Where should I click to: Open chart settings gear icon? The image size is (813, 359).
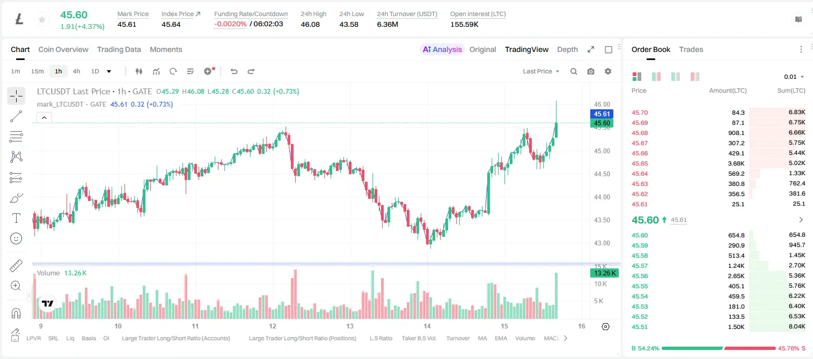pyautogui.click(x=608, y=71)
